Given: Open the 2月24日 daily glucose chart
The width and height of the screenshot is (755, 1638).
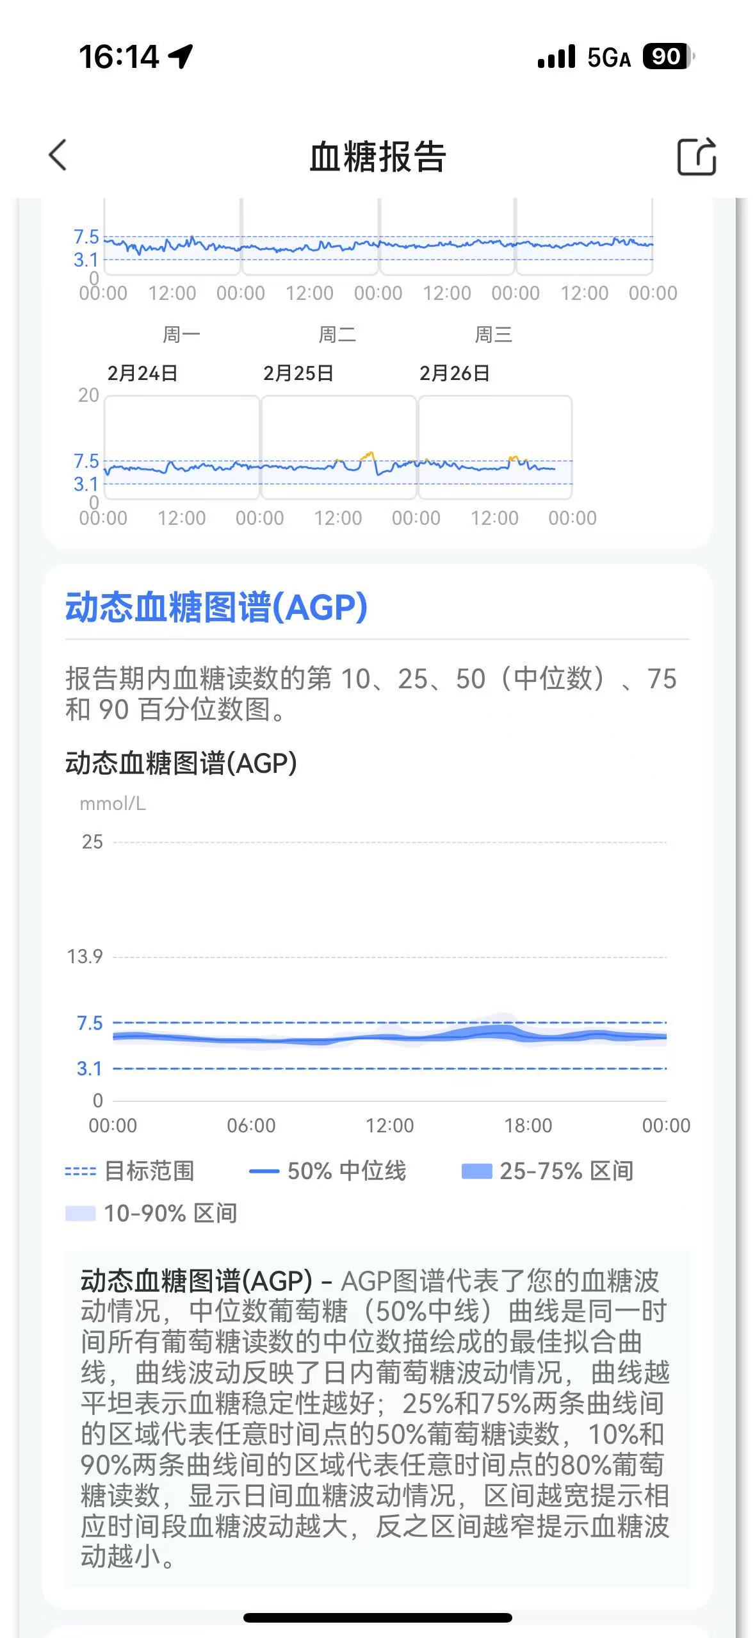Looking at the screenshot, I should tap(182, 447).
